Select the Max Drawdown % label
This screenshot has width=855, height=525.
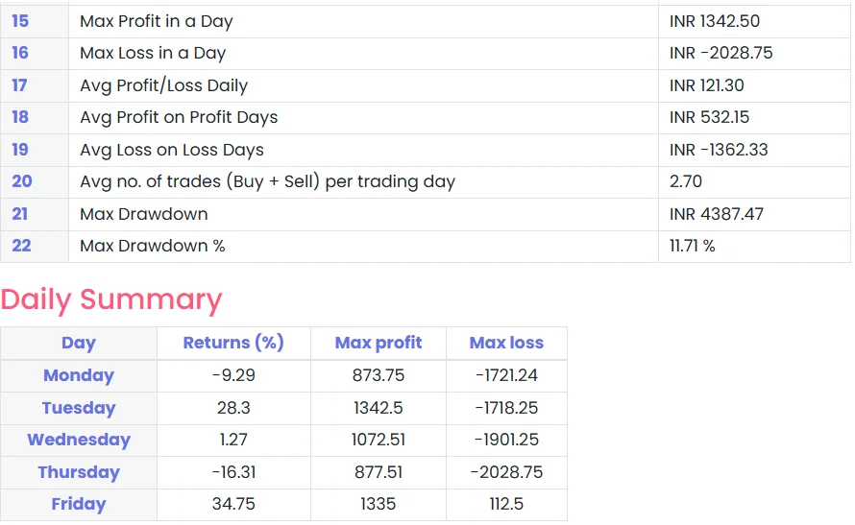point(153,246)
